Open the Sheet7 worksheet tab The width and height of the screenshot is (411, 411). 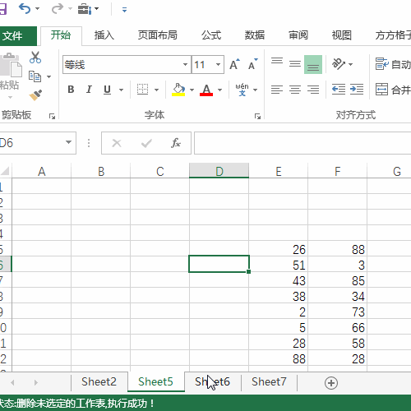269,381
